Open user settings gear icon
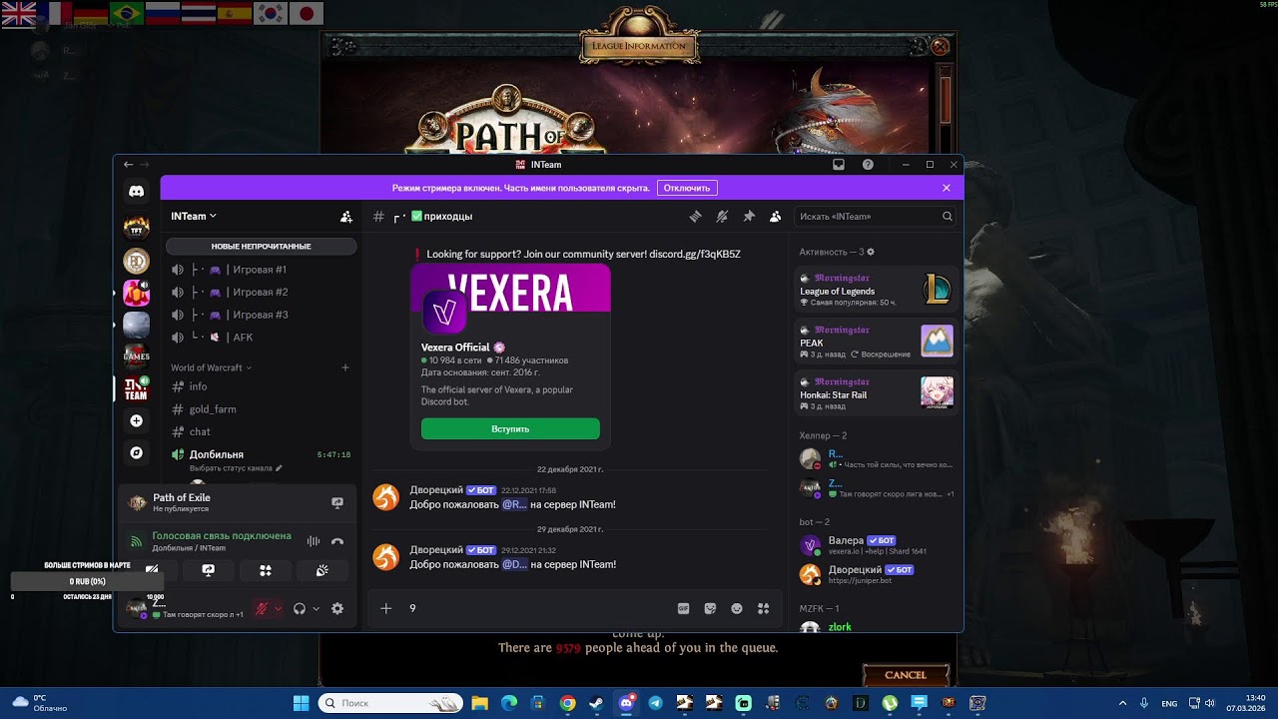The height and width of the screenshot is (719, 1278). [x=337, y=608]
